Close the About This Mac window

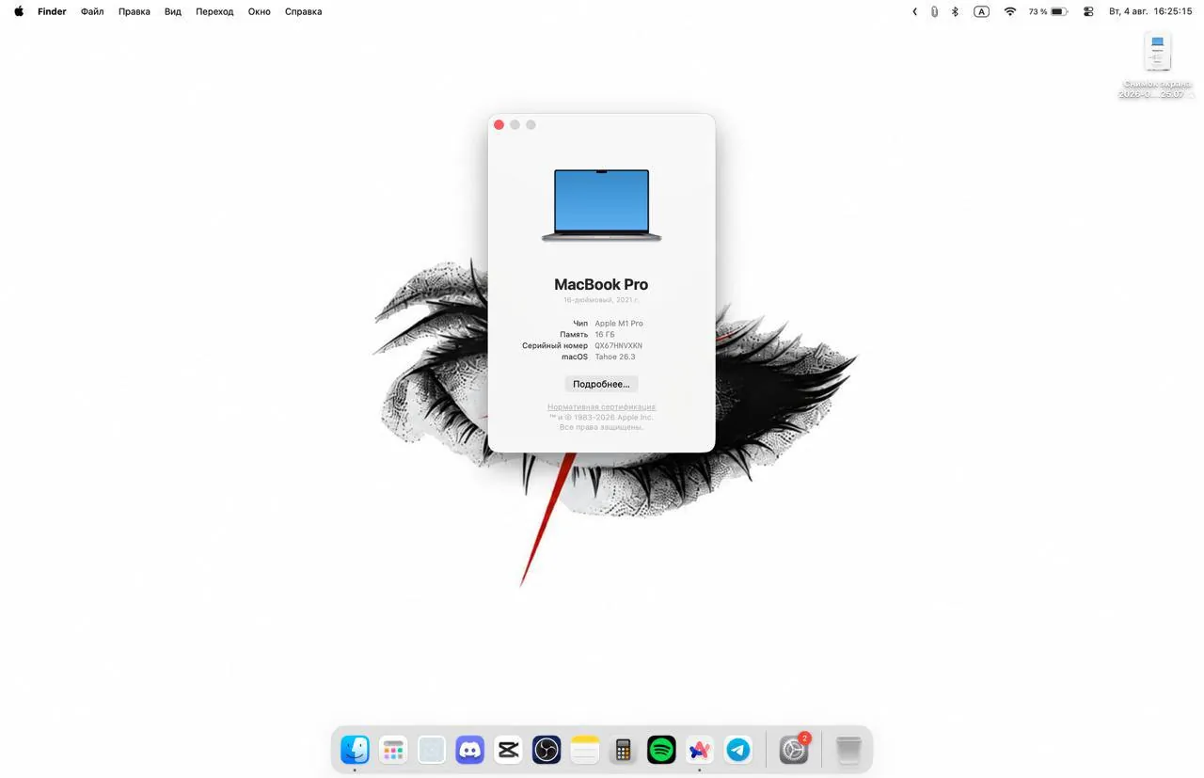coord(499,124)
